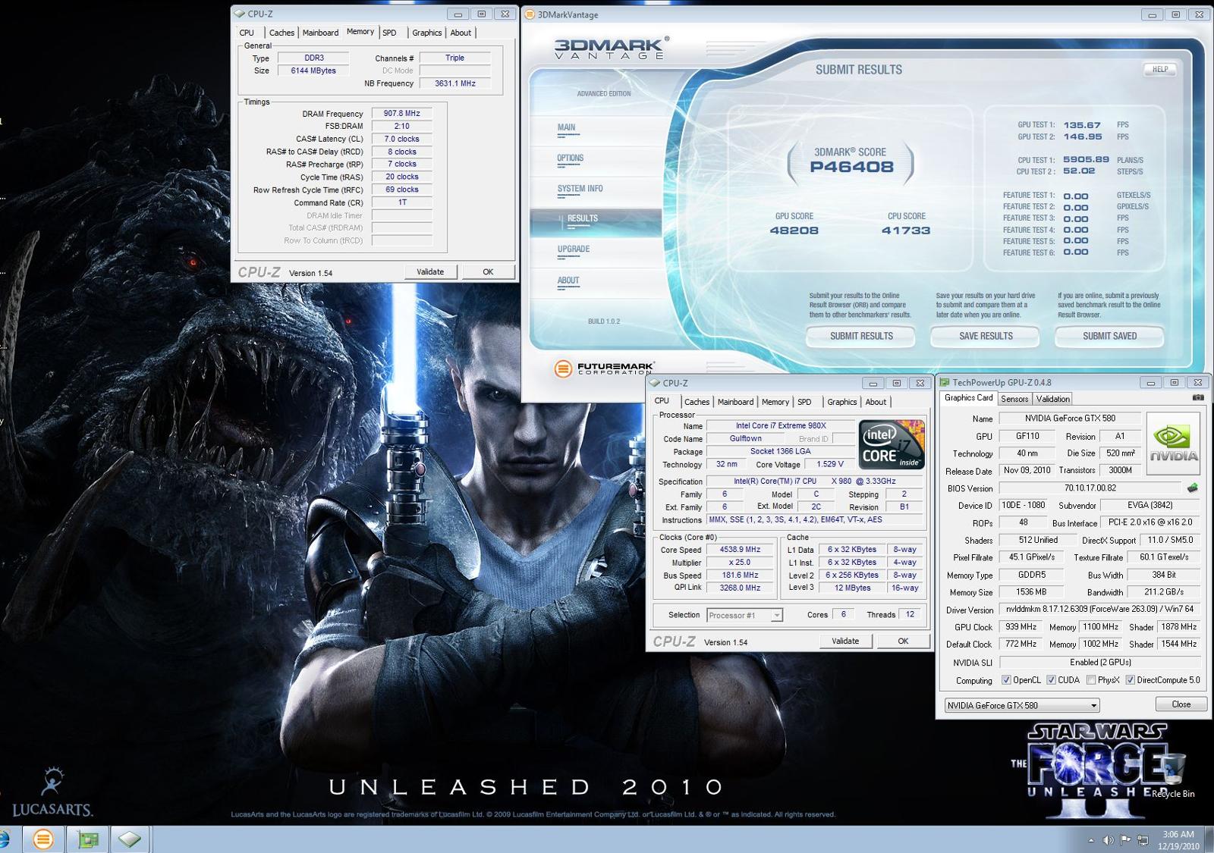1214x853 pixels.
Task: Open the GPU-Z taskbar icon
Action: (87, 839)
